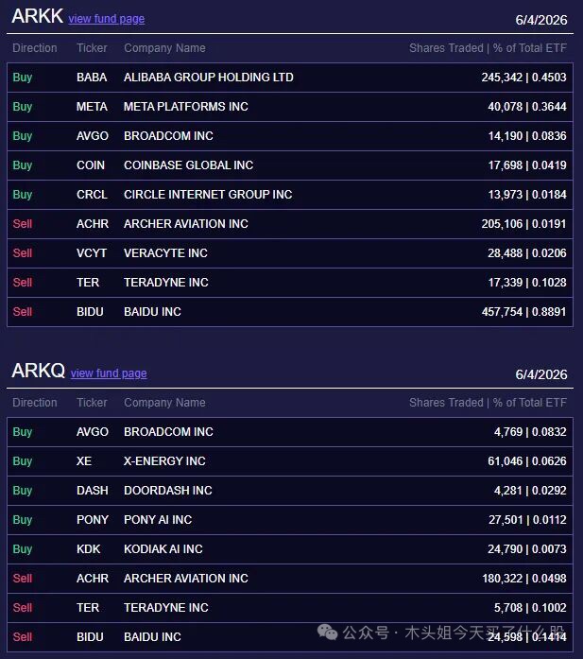Click the XE X-Energy Inc row
This screenshot has width=583, height=659.
(x=290, y=461)
